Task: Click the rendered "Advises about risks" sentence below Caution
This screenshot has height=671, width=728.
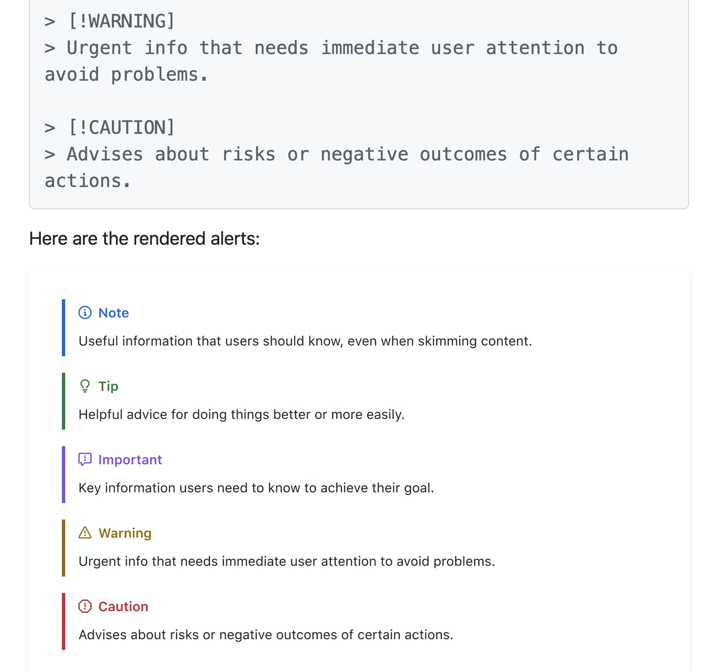Action: pyautogui.click(x=265, y=635)
